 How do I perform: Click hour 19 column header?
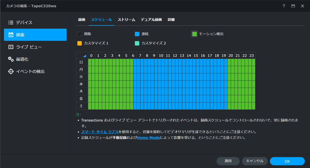pos(224,56)
